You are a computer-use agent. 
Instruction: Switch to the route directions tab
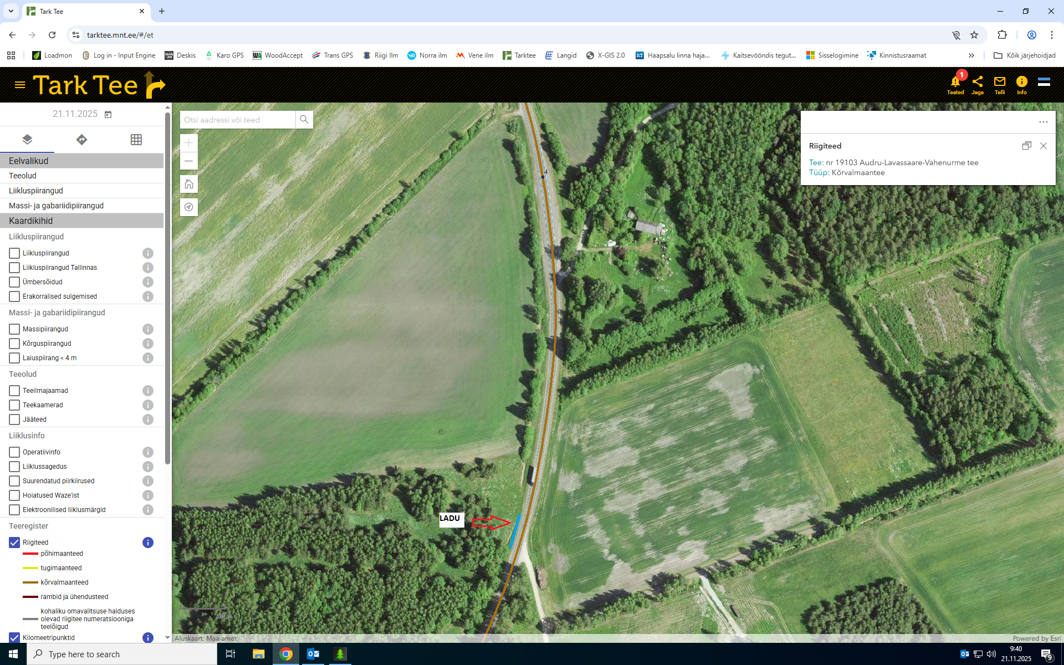81,140
